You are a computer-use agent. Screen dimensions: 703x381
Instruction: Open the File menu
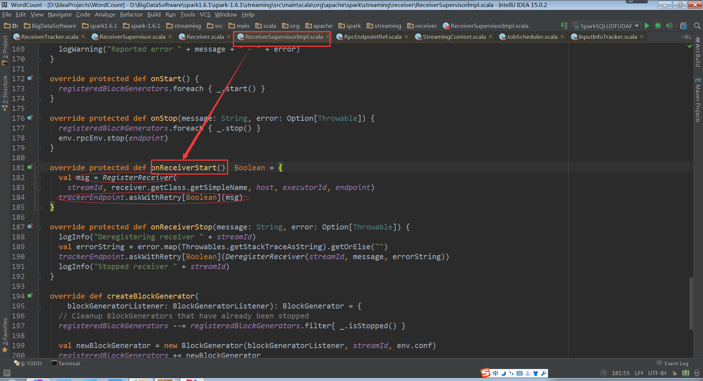point(7,14)
